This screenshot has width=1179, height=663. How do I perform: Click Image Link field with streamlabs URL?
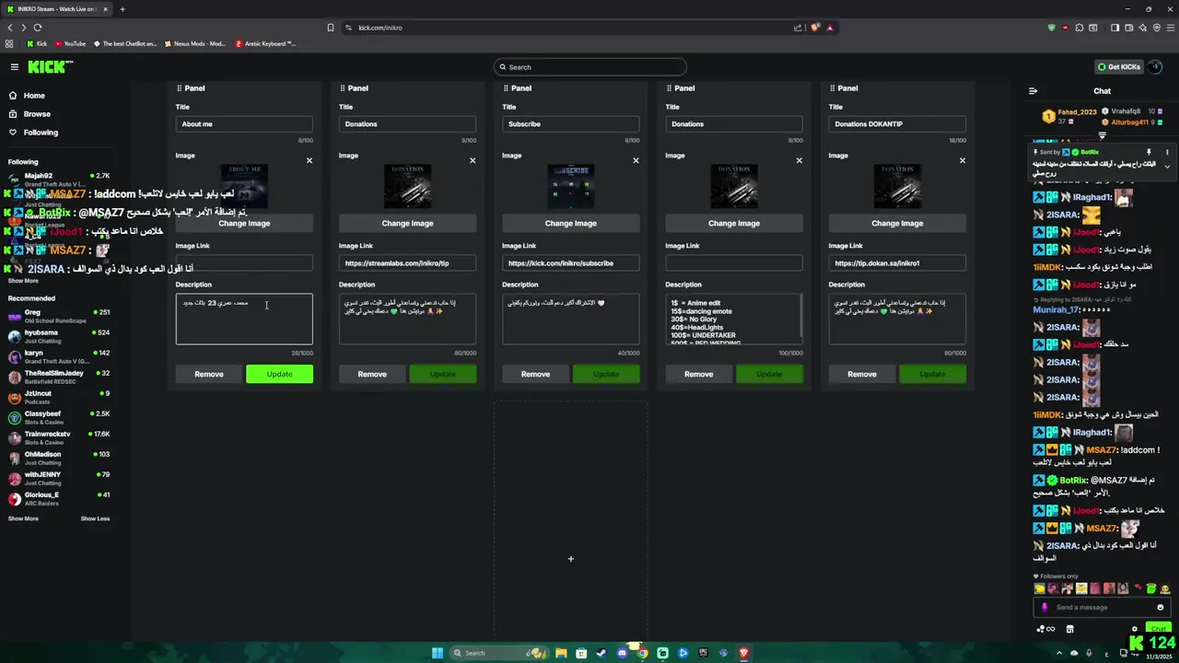tap(407, 263)
